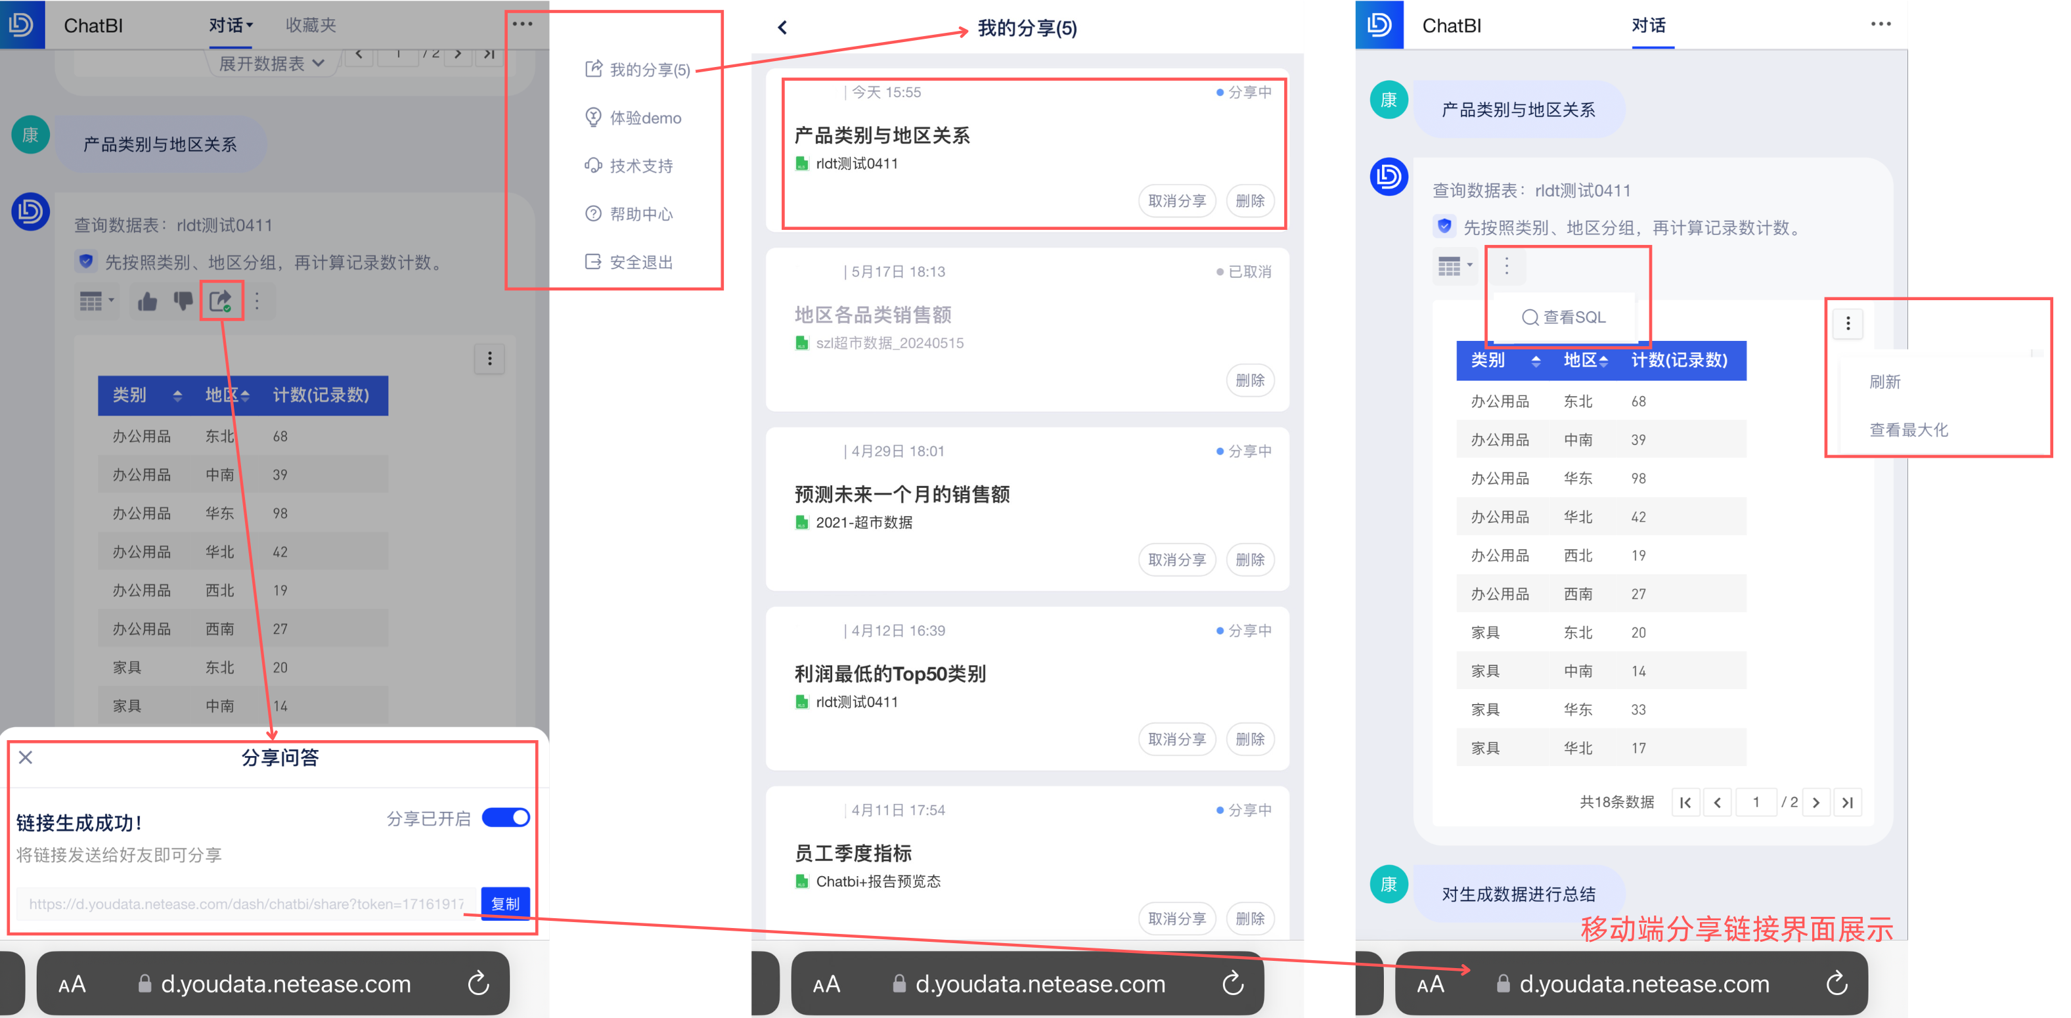
Task: Click 取消分享 on 预测未来一个月的销售额 card
Action: [1176, 560]
